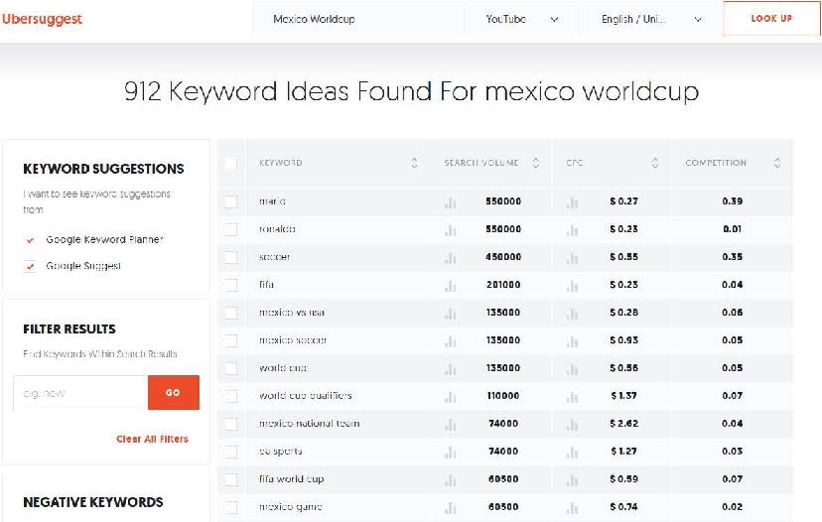Click search volume chart icon for mario

451,202
